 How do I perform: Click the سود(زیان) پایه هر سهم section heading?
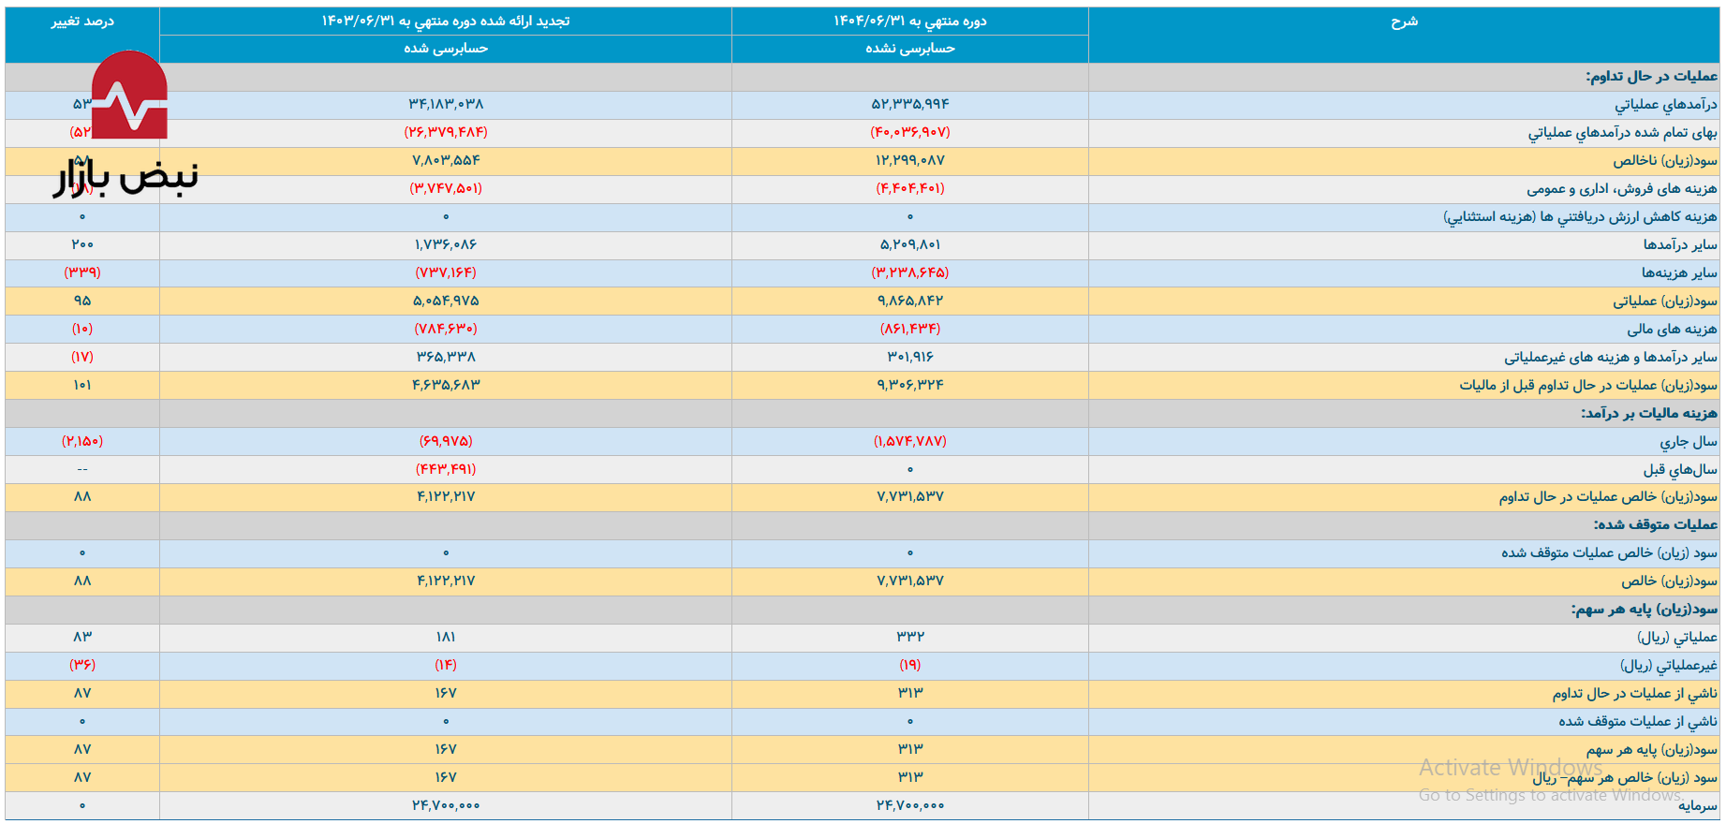pyautogui.click(x=1644, y=610)
